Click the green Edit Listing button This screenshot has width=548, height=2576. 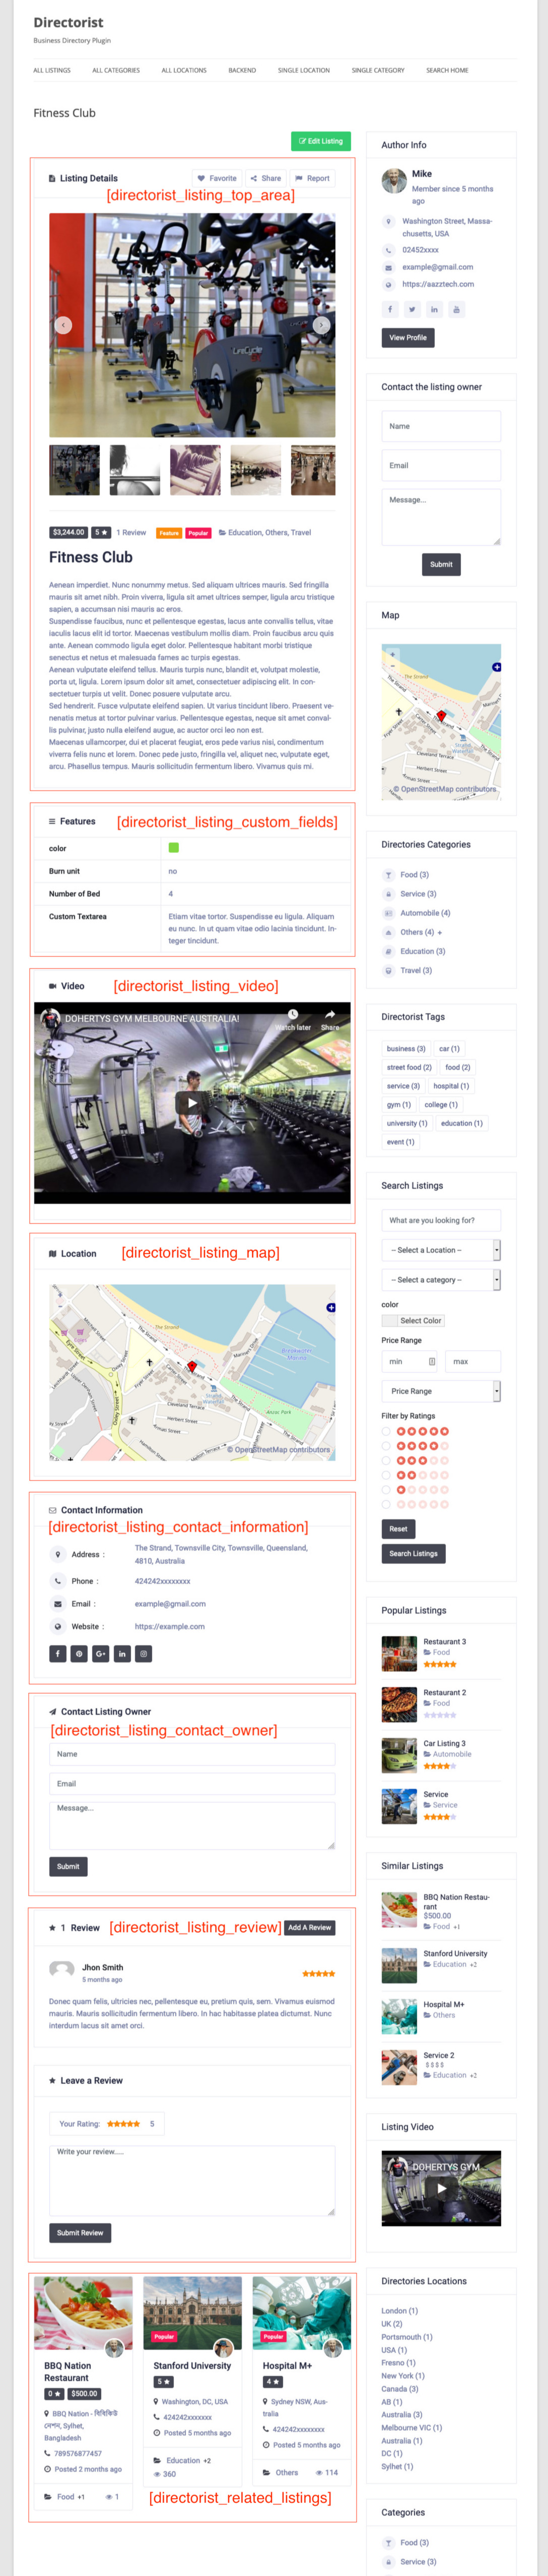coord(321,141)
